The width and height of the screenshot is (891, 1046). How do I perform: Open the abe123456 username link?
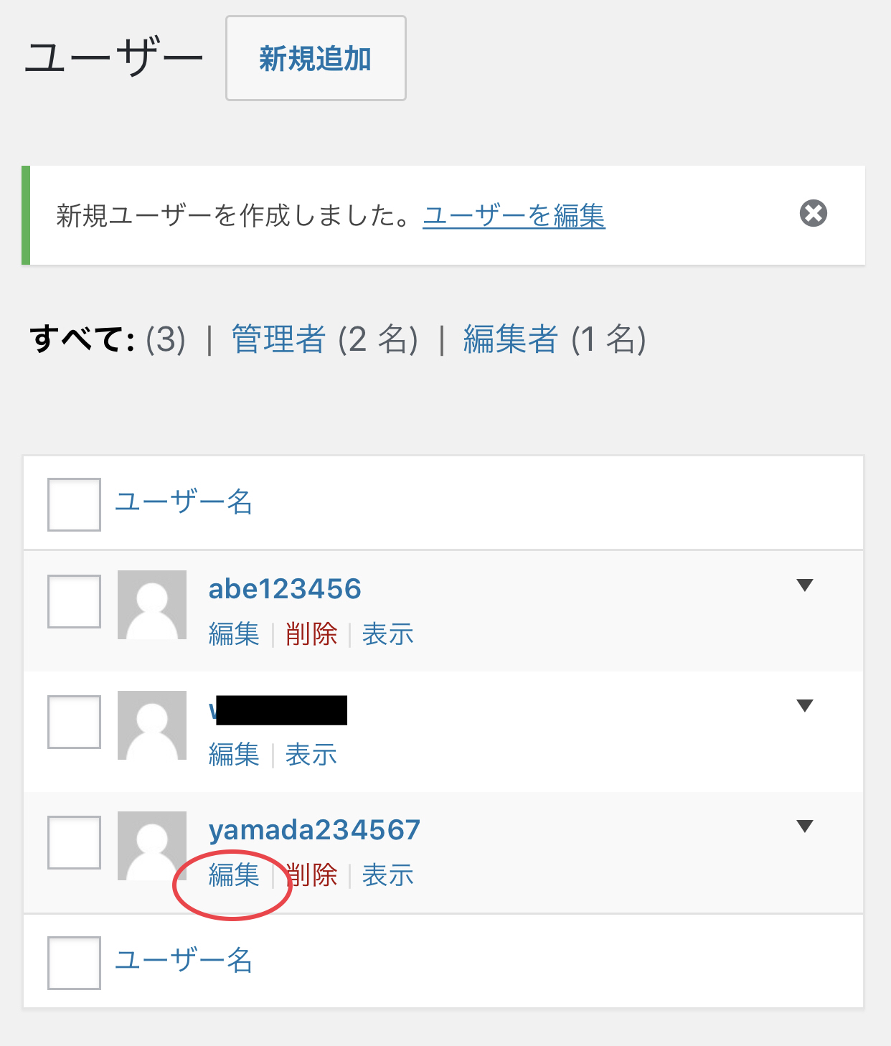pos(285,589)
